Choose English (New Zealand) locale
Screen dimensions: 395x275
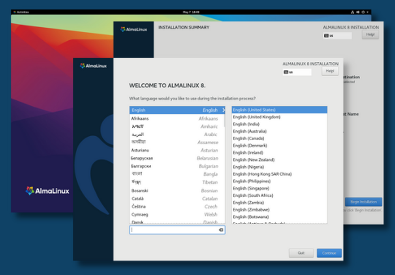pyautogui.click(x=279, y=160)
